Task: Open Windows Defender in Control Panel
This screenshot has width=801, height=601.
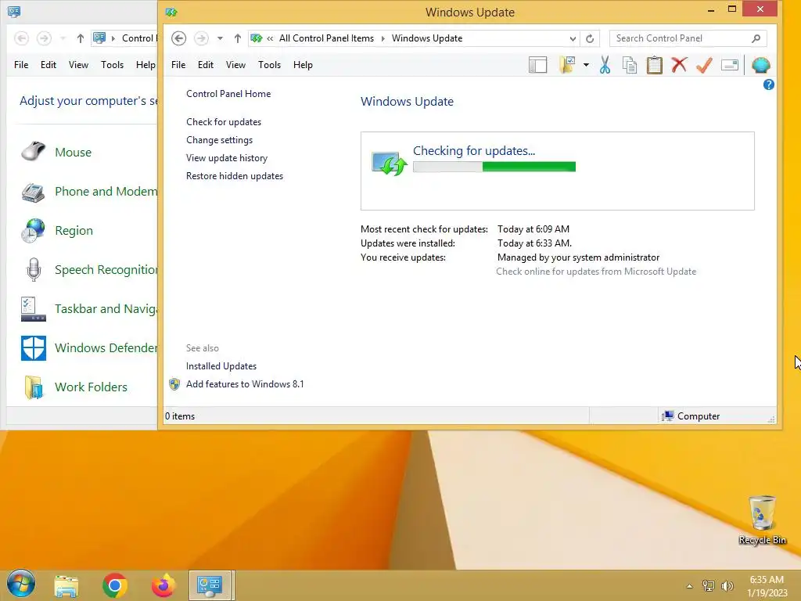Action: click(x=106, y=348)
